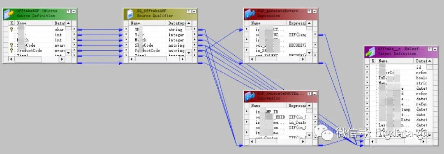This screenshot has width=444, height=154.
Task: Click the key icon beside ProductCode
Action: (12, 50)
